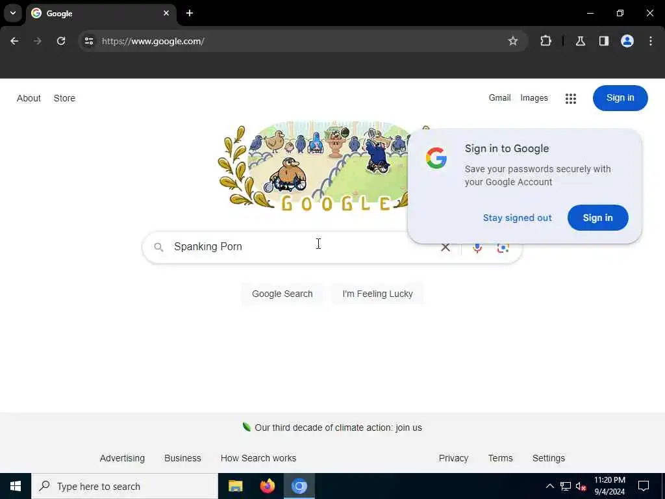Click I'm Feeling Lucky button
The image size is (665, 499).
(x=377, y=294)
